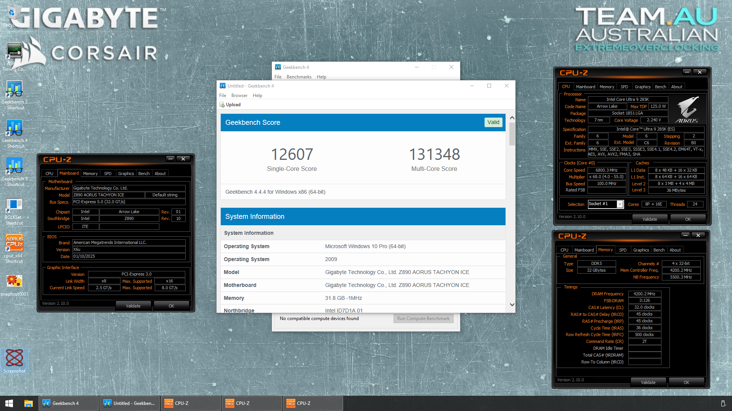The height and width of the screenshot is (411, 732).
Task: Activate the first CPU-Z taskbar button
Action: (191, 403)
